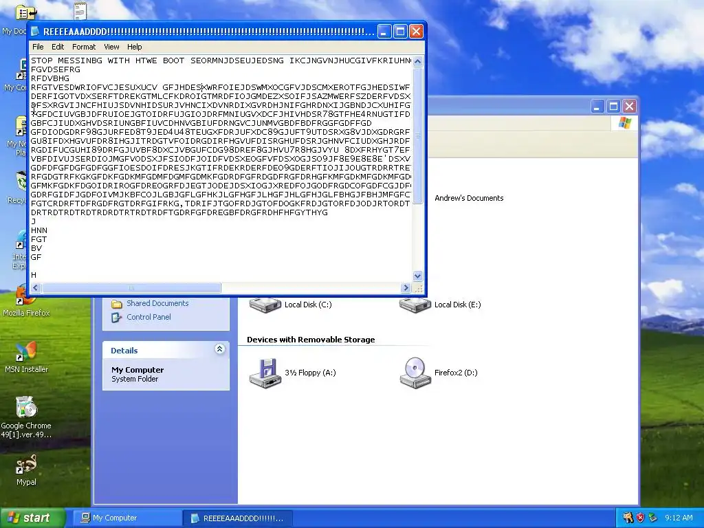
Task: Click the Notepad vertical scrollbar thumb
Action: pyautogui.click(x=417, y=135)
